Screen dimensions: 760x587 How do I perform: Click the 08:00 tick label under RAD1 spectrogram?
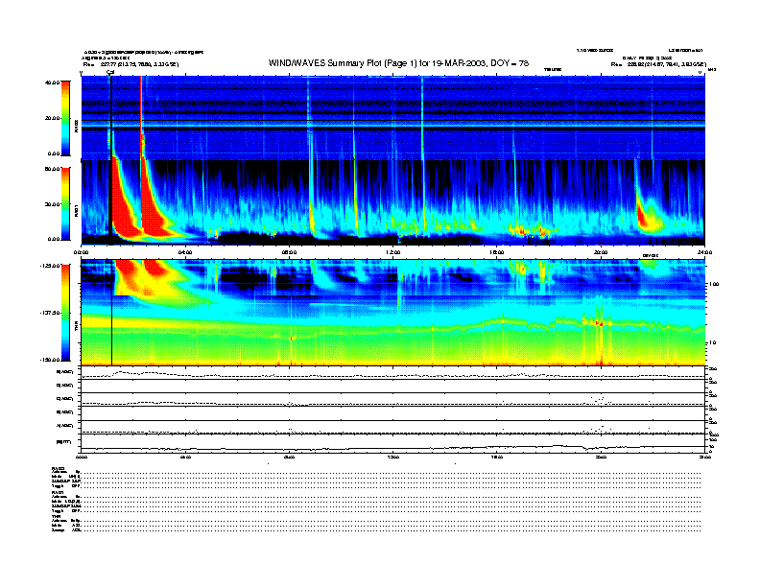point(290,252)
